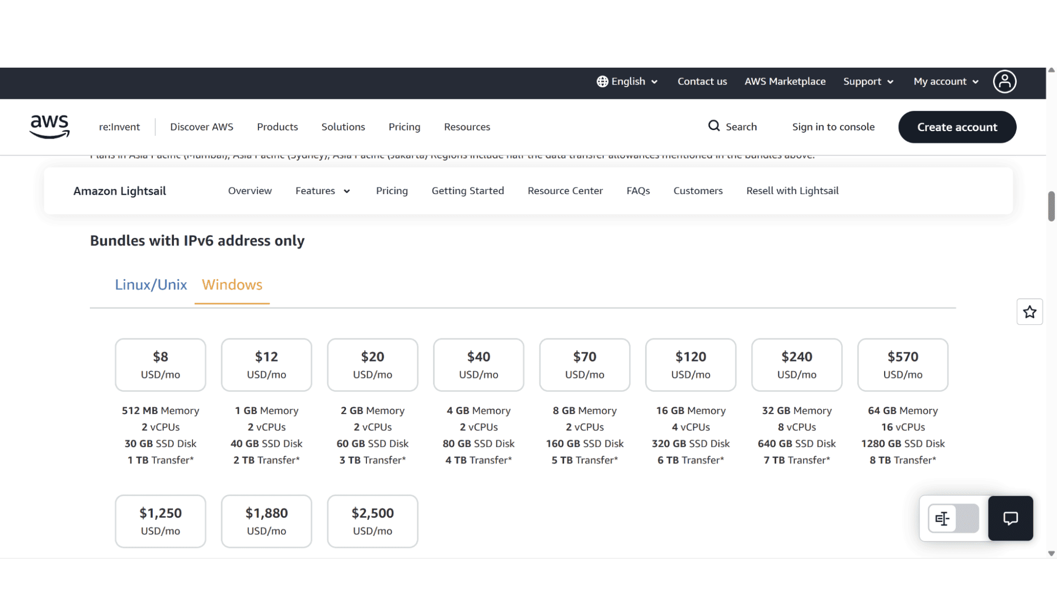This screenshot has width=1057, height=595.
Task: Expand the English language dropdown
Action: pyautogui.click(x=628, y=81)
